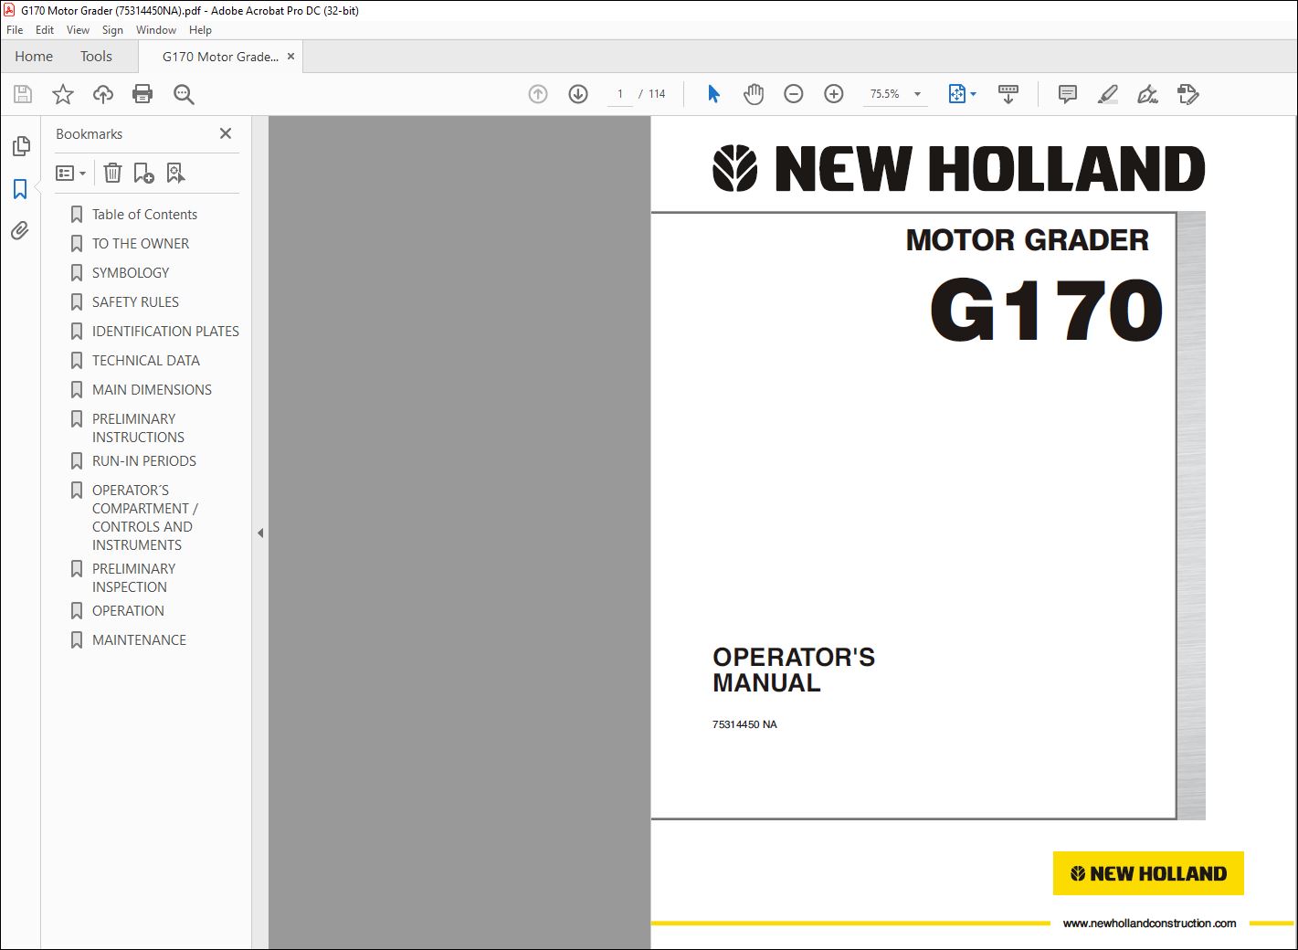The height and width of the screenshot is (950, 1298).
Task: Collapse the navigation pane arrow
Action: [260, 533]
